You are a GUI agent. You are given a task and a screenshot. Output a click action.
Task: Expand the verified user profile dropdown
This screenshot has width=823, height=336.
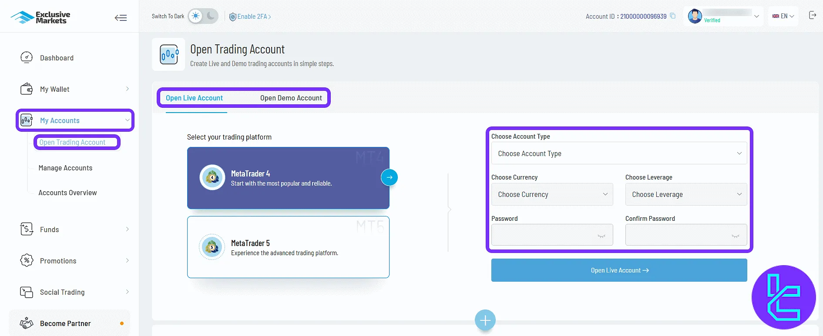click(756, 17)
